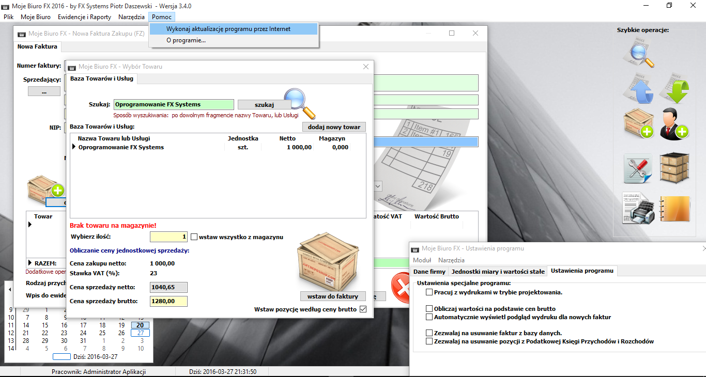Click 'dodaj nowy towar' button
Viewport: 706px width, 377px height.
pyautogui.click(x=334, y=127)
